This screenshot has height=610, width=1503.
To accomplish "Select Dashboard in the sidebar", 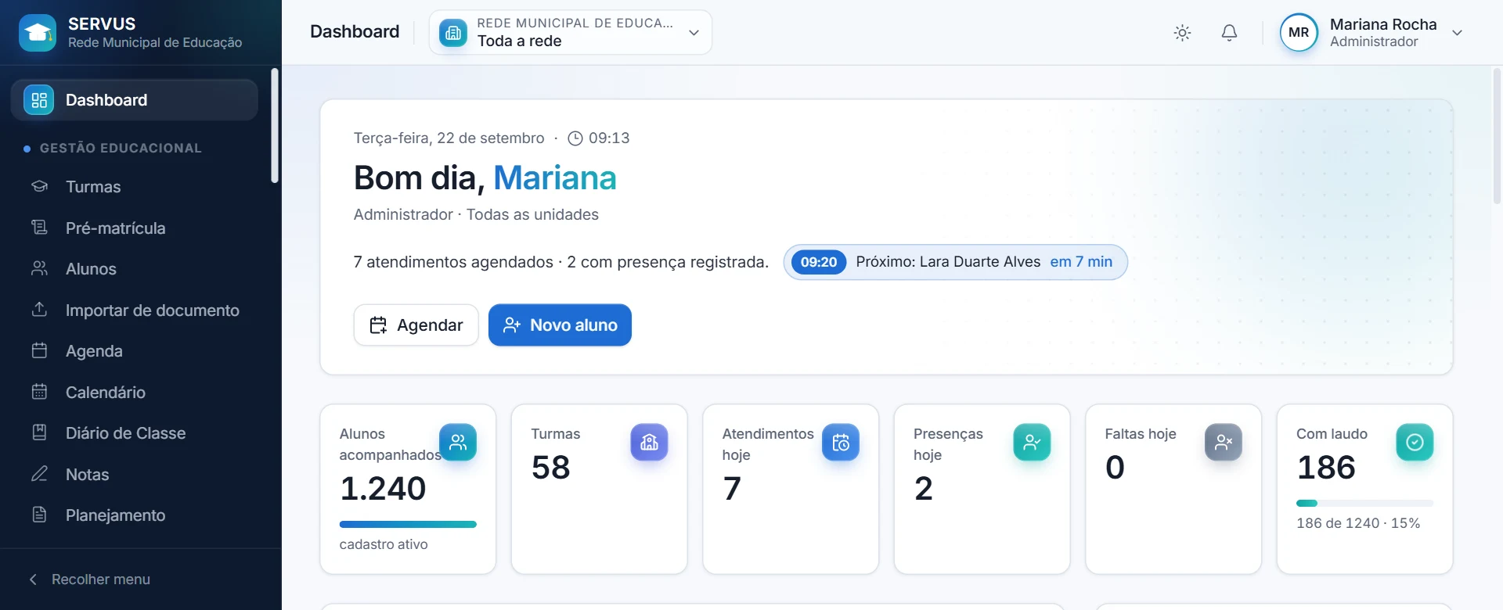I will [x=134, y=100].
